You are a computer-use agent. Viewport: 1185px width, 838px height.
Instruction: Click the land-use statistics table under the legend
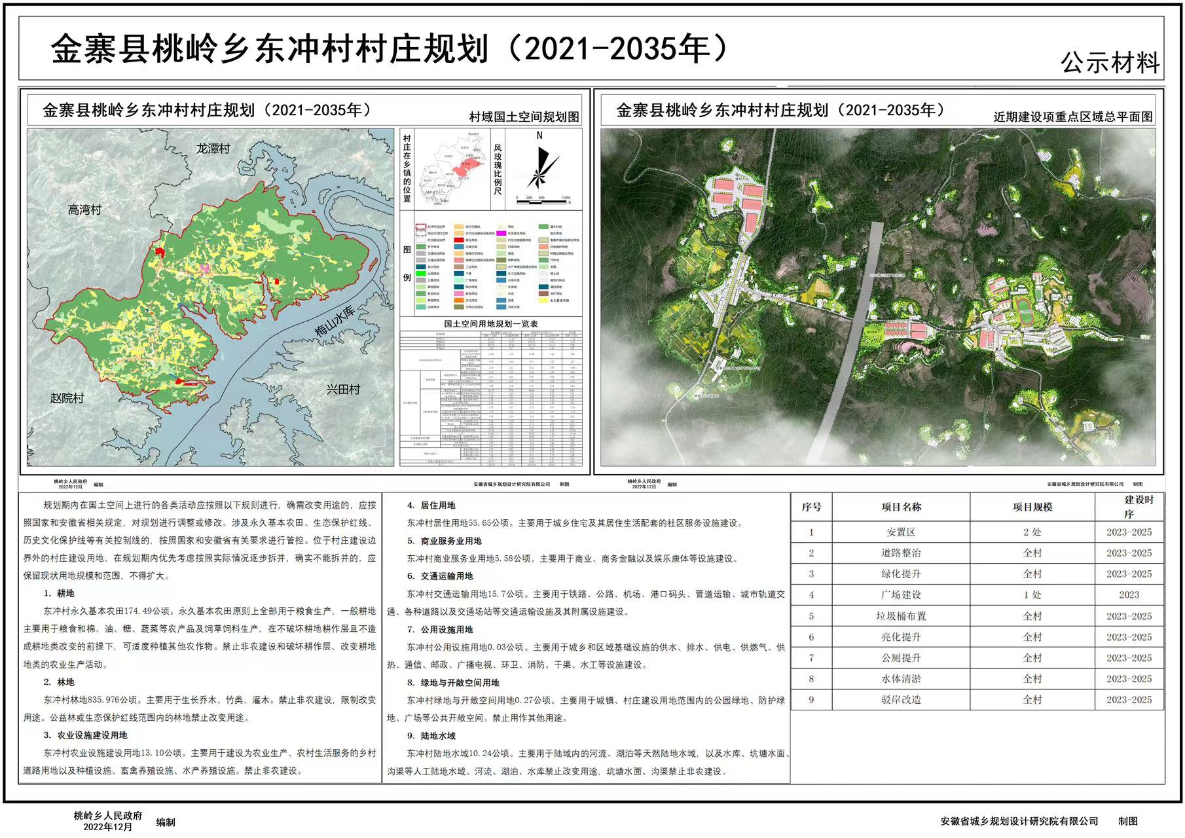click(491, 398)
